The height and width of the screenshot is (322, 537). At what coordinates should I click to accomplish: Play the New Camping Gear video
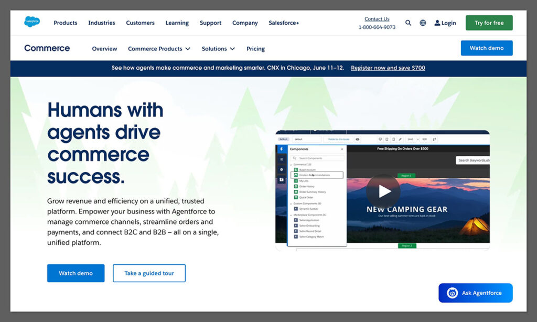(x=383, y=191)
